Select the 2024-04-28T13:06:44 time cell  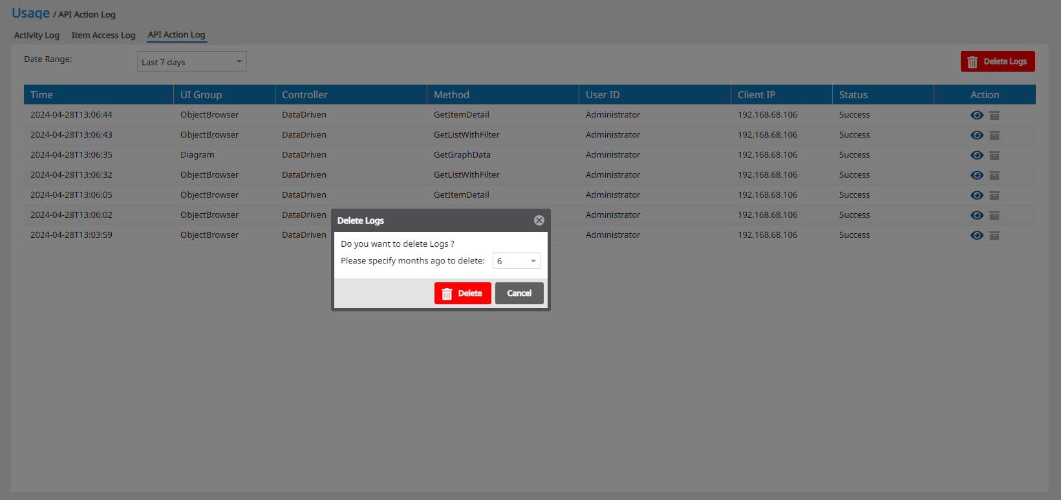coord(71,115)
